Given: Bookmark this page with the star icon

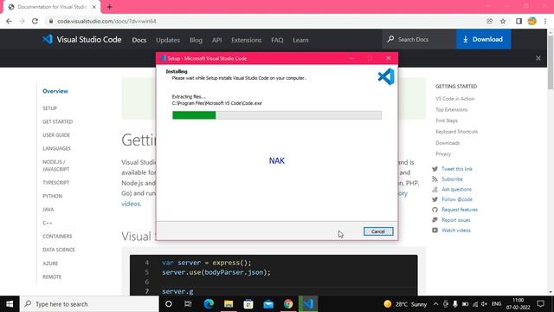Looking at the screenshot, I should click(503, 21).
